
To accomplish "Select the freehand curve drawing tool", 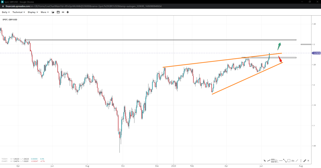I will pyautogui.click(x=269, y=161).
